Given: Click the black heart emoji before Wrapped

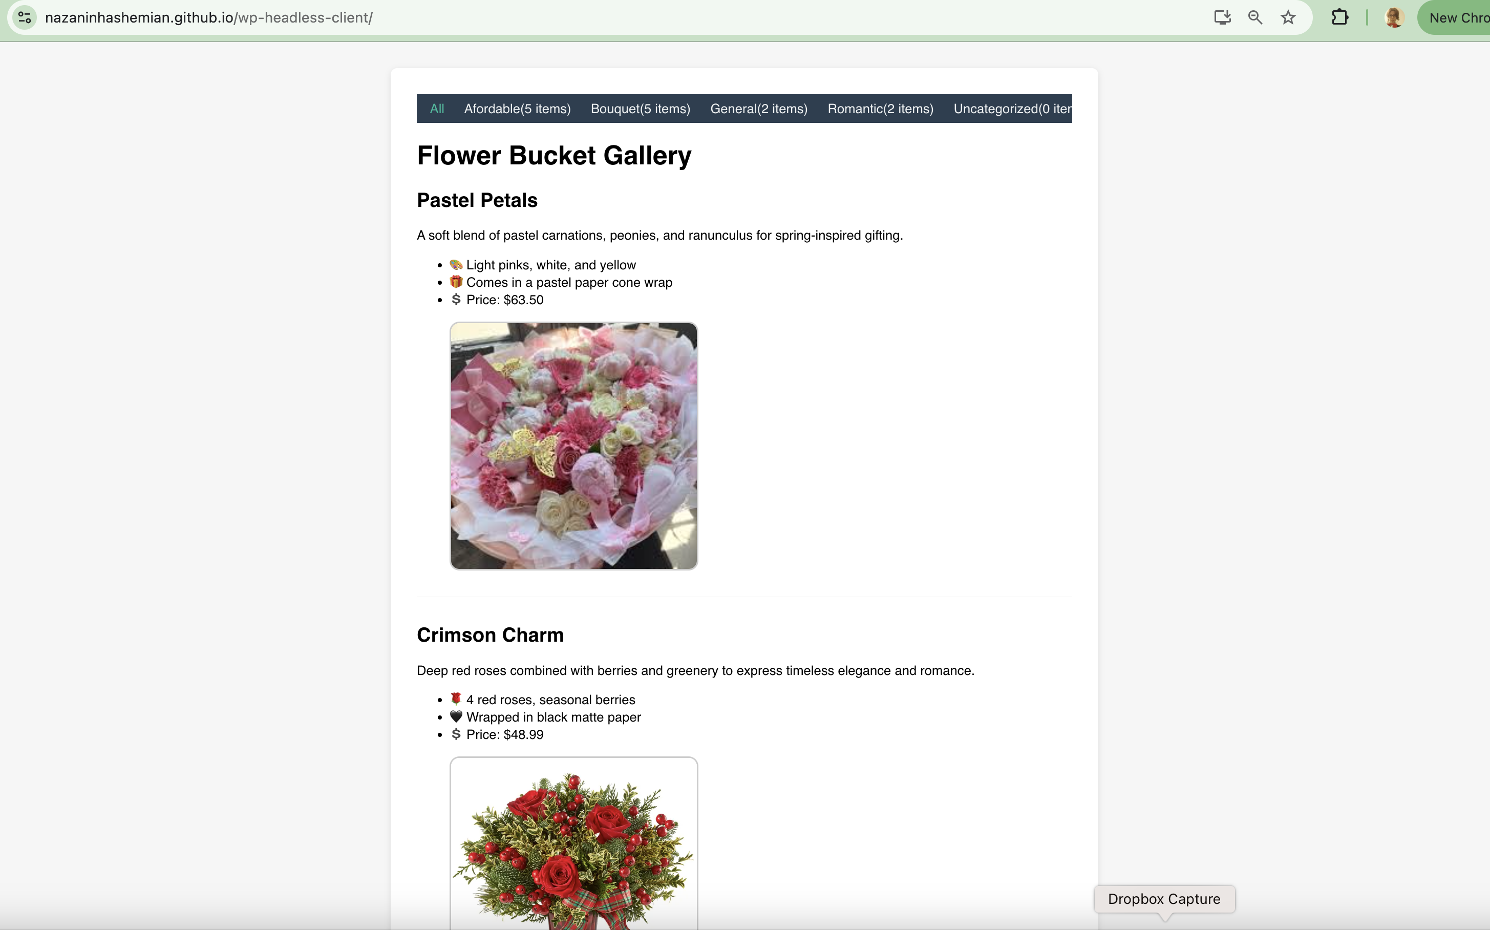Looking at the screenshot, I should [456, 716].
